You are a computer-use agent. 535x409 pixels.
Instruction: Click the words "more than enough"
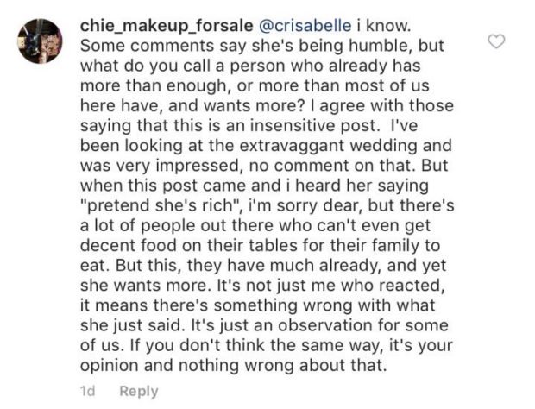[x=154, y=85]
